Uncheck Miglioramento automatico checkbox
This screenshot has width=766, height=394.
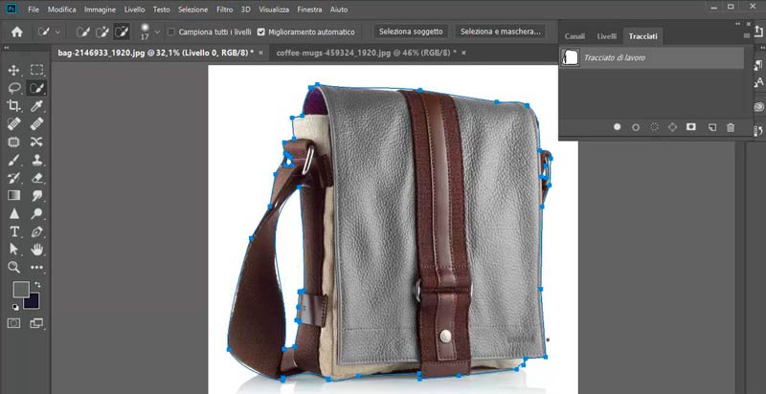[260, 32]
